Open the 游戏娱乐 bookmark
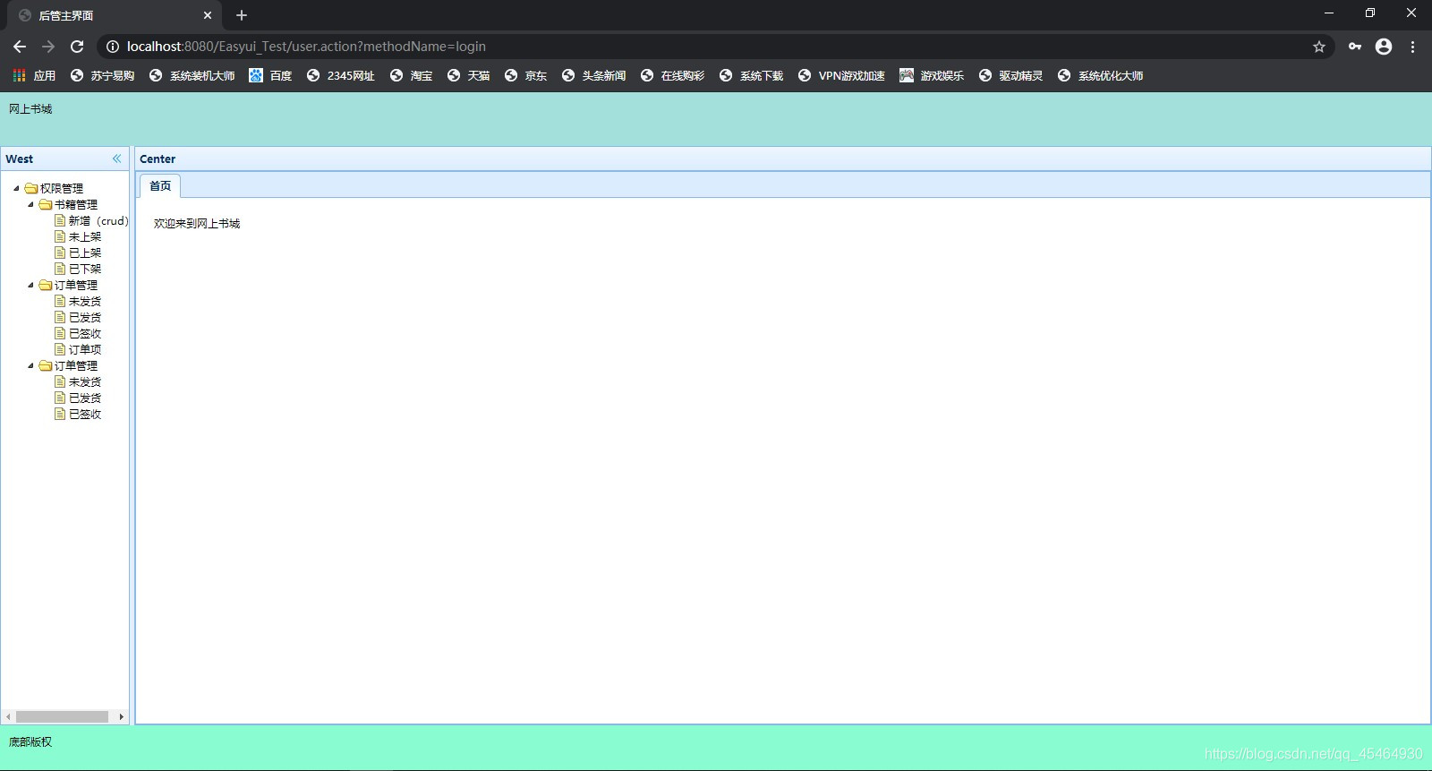This screenshot has width=1432, height=771. click(x=932, y=75)
